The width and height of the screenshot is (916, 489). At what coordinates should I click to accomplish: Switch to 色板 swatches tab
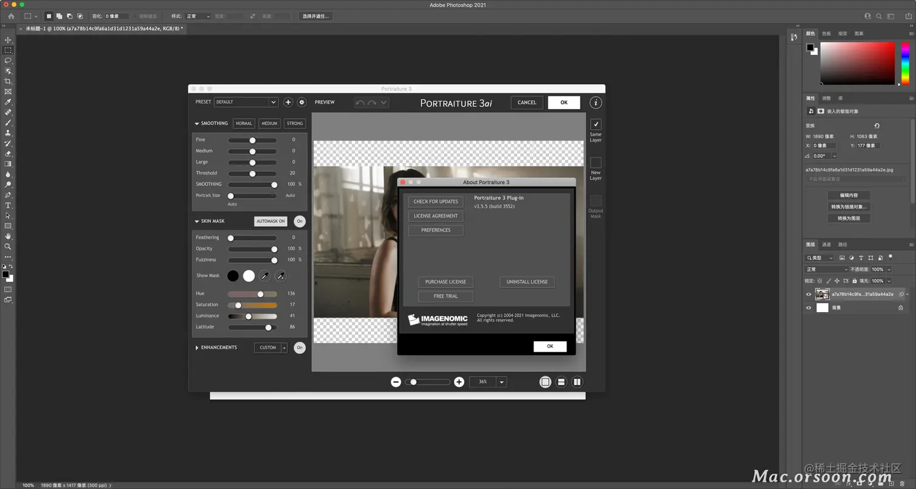tap(826, 34)
